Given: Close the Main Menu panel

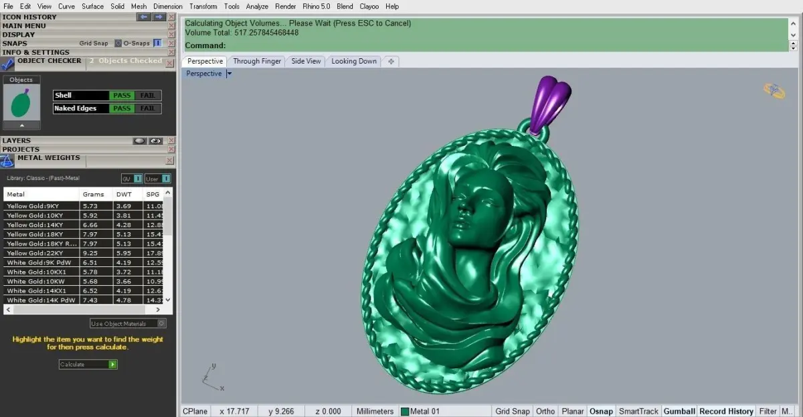Looking at the screenshot, I should (x=171, y=25).
